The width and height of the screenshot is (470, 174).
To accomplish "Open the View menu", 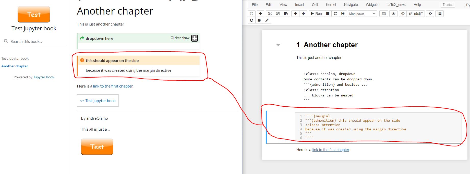I will pos(283,5).
